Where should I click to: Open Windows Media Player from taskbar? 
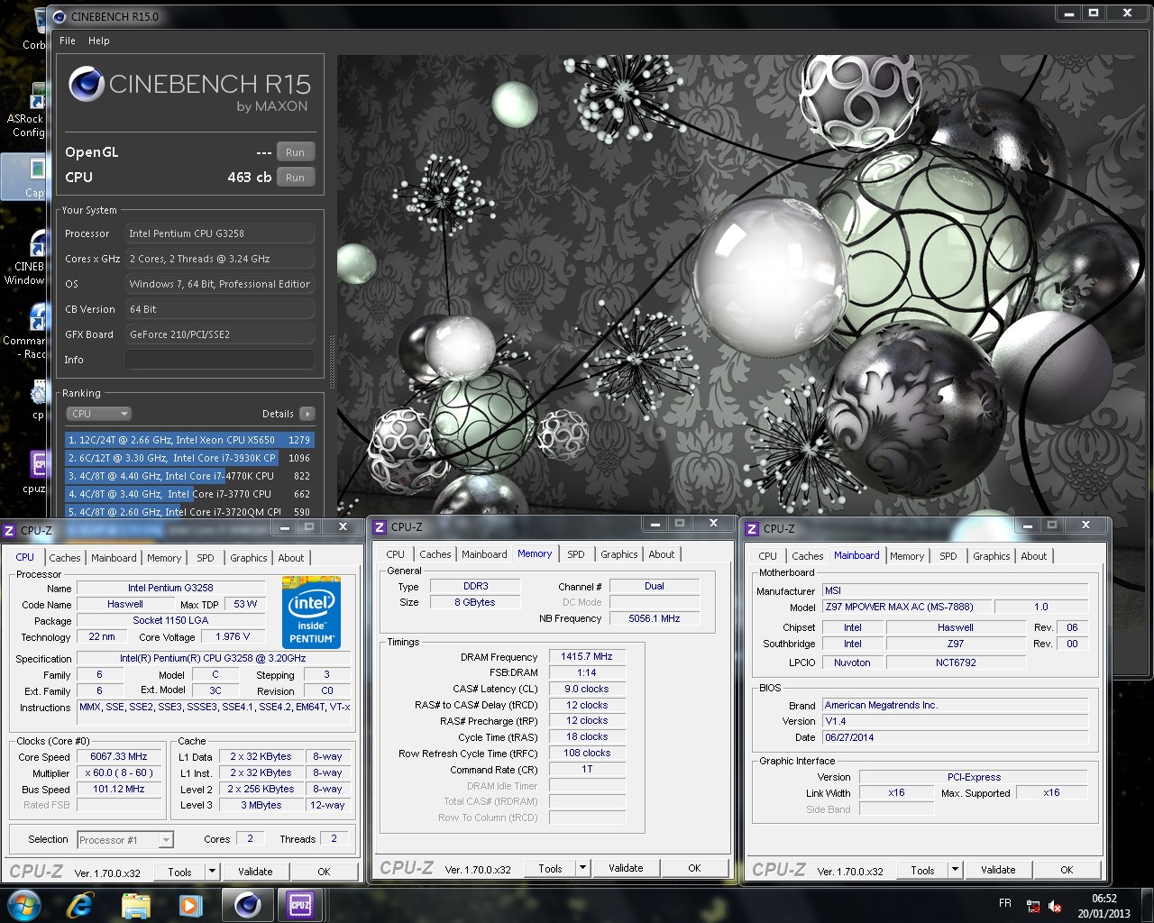pyautogui.click(x=190, y=905)
